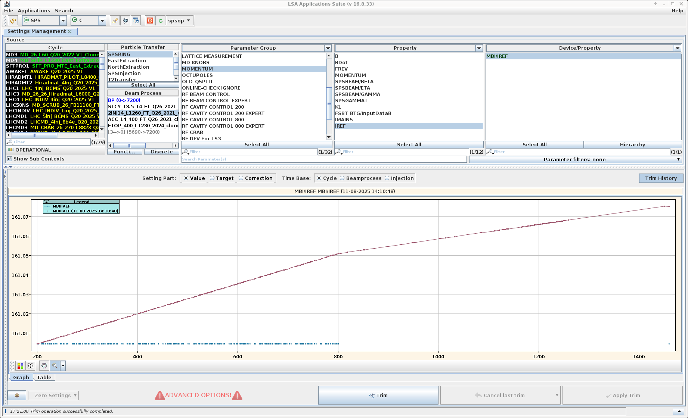Toggle the Show Sub Contexts checkbox
Viewport: 688px width, 418px height.
click(10, 159)
